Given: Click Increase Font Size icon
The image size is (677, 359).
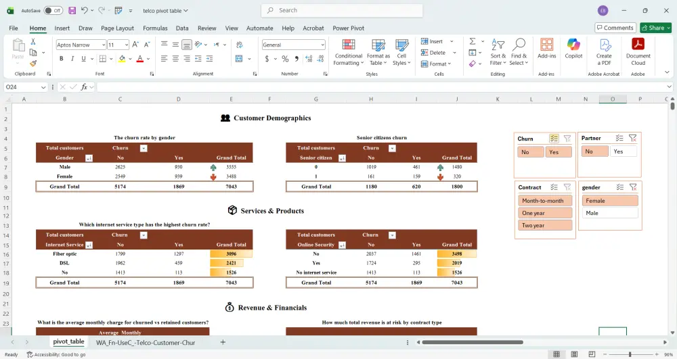Looking at the screenshot, I should click(135, 45).
